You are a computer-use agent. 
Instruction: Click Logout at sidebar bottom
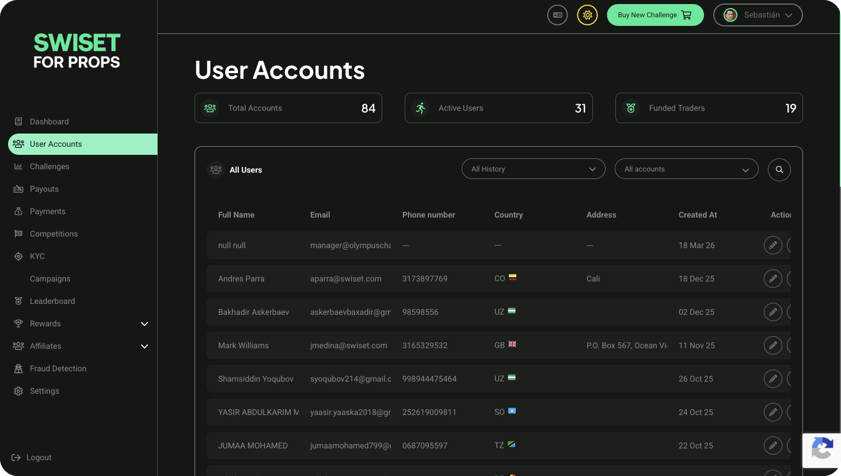[32, 458]
